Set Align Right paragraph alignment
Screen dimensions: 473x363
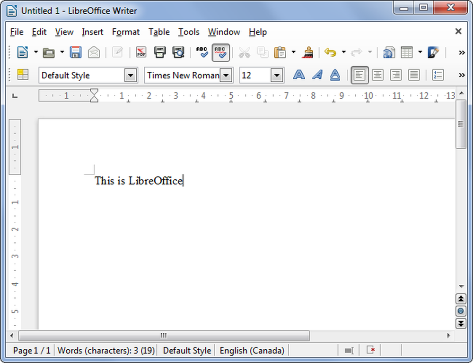click(396, 75)
